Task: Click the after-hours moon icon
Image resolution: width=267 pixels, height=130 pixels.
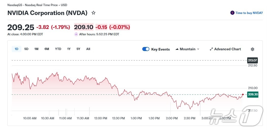Action: pos(76,34)
